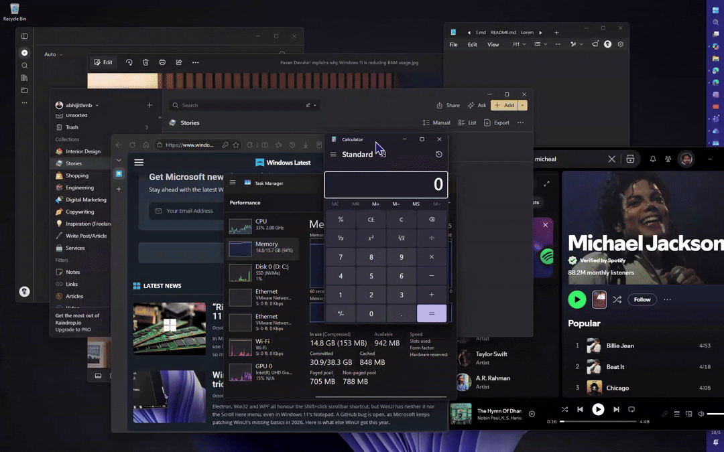
Task: Click the percent key in Calculator
Action: [341, 220]
